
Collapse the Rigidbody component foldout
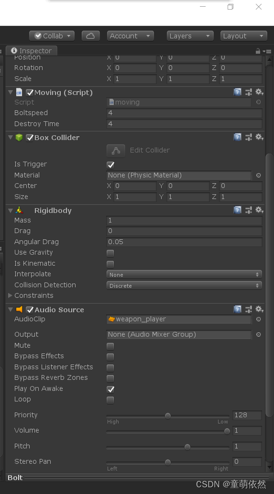(x=11, y=211)
